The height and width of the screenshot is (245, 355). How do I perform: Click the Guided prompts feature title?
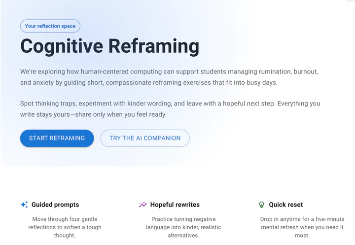coord(55,205)
